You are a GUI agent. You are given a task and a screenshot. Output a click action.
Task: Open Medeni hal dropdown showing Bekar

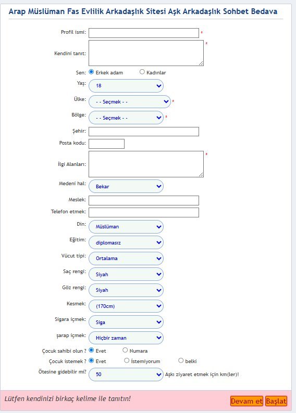point(126,187)
